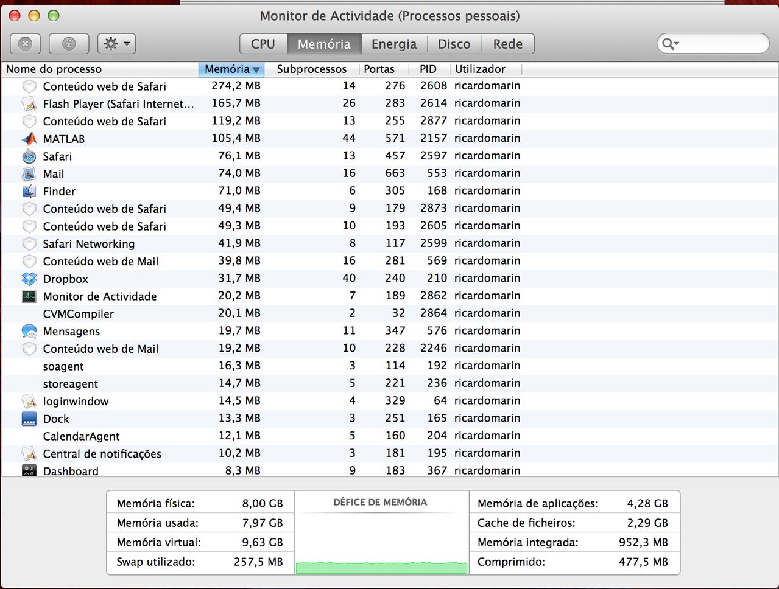Viewport: 779px width, 589px height.
Task: Switch to the CPU tab
Action: coord(263,44)
